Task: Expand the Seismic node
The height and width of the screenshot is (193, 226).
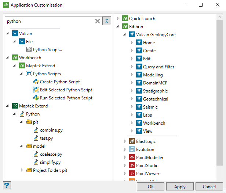Action: 132,107
